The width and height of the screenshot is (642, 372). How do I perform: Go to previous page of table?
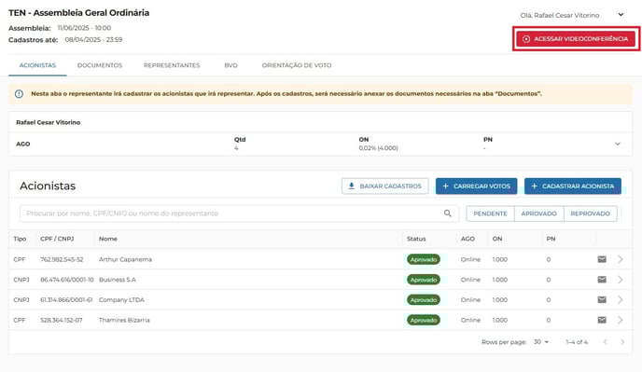pos(606,342)
